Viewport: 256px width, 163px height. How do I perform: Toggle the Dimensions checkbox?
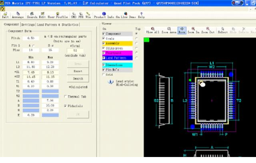pos(104,65)
